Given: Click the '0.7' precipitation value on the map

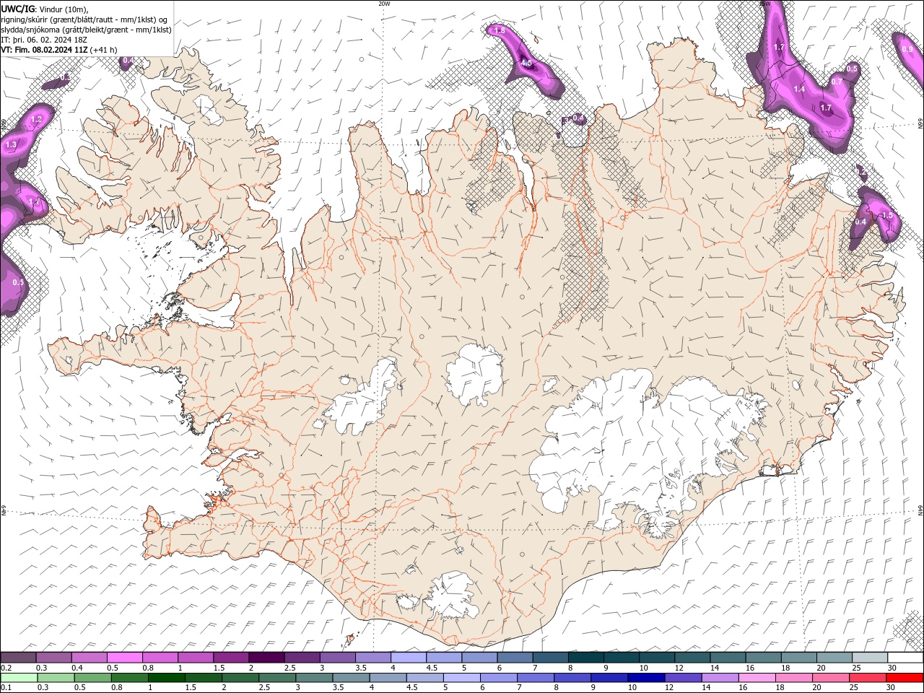Looking at the screenshot, I should click(x=837, y=82).
